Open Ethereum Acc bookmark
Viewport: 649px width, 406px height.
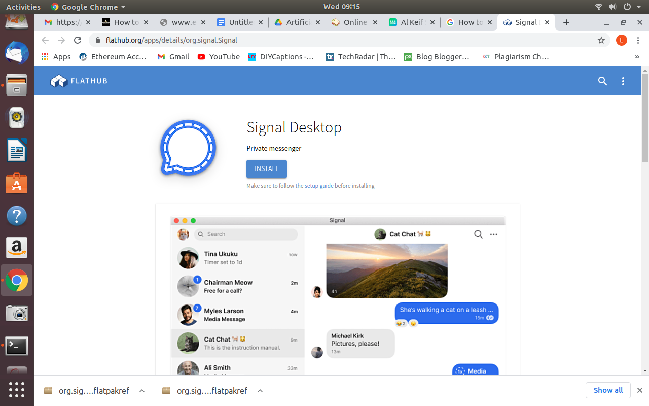113,57
